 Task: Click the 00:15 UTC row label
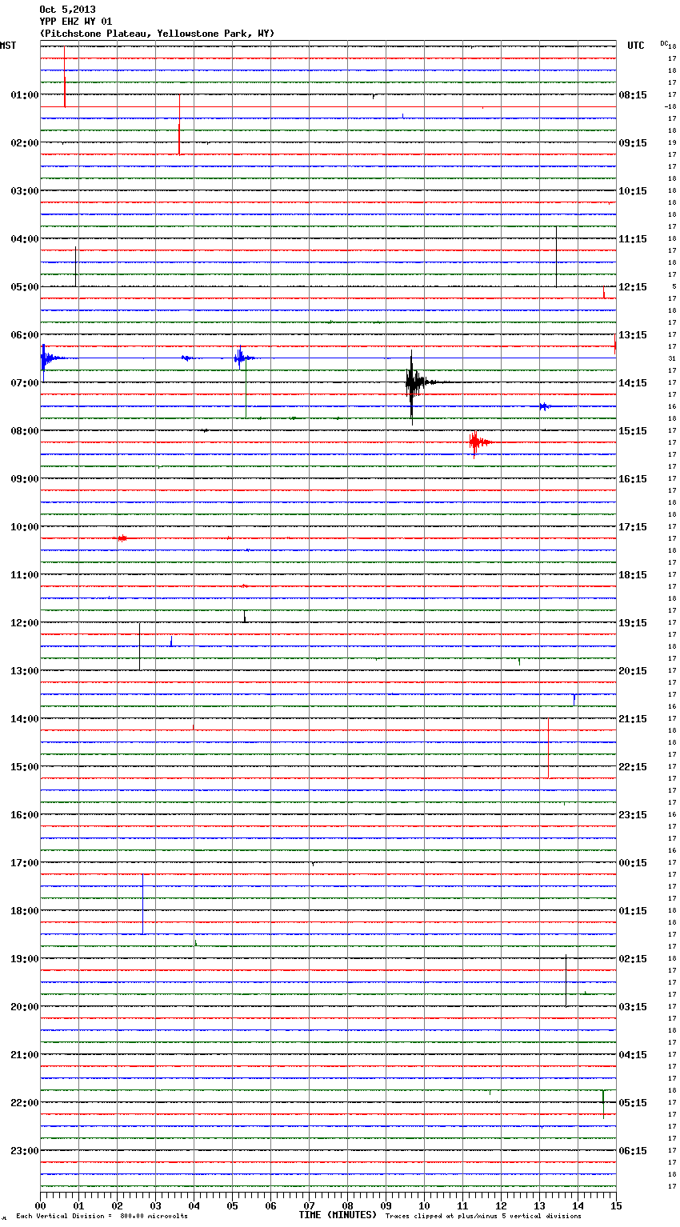tap(633, 863)
